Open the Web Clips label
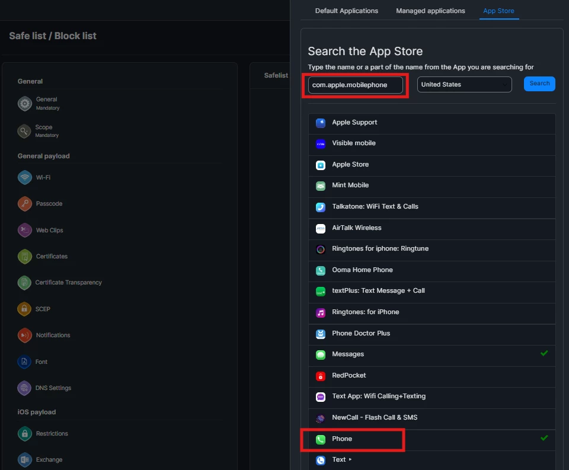Viewport: 569px width, 470px height. 49,231
